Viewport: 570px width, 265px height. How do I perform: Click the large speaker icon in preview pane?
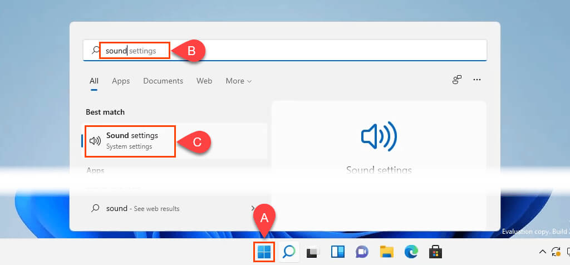379,136
